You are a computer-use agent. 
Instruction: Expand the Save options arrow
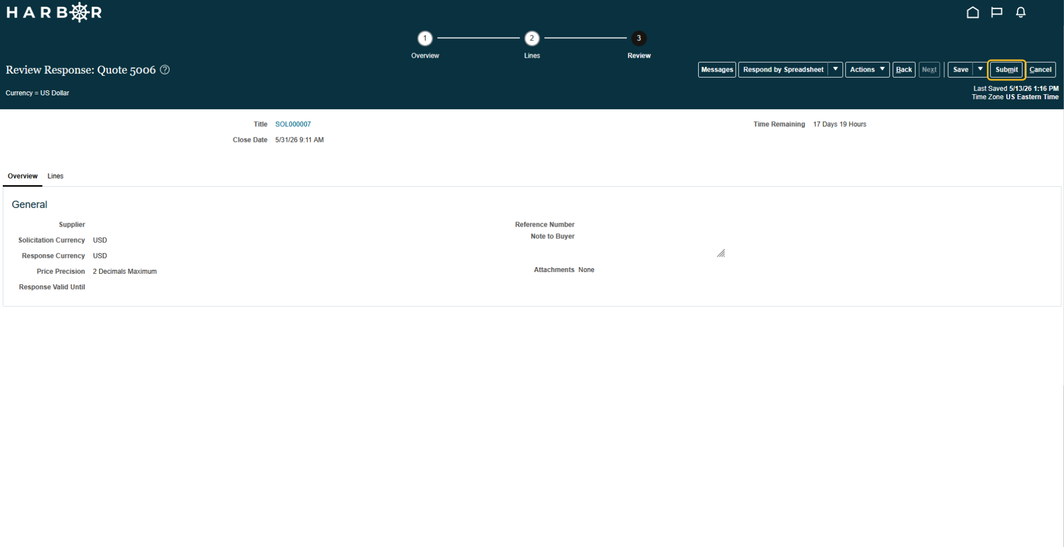(980, 69)
